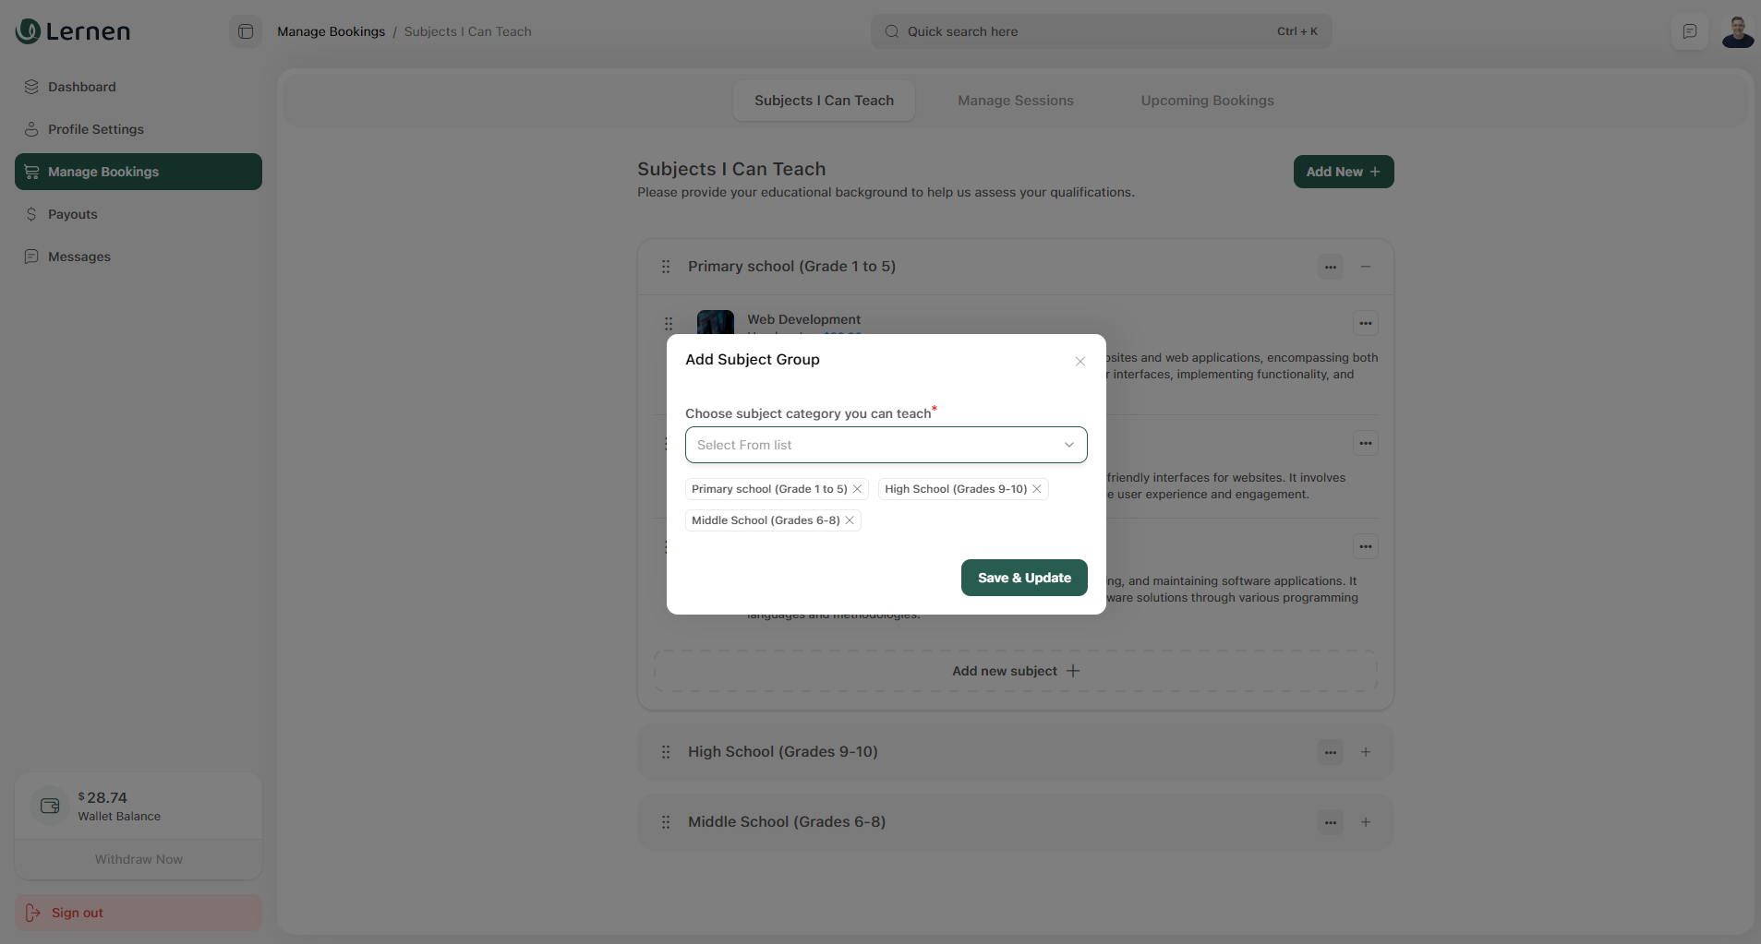Click the Add New button
The height and width of the screenshot is (944, 1761).
tap(1343, 172)
